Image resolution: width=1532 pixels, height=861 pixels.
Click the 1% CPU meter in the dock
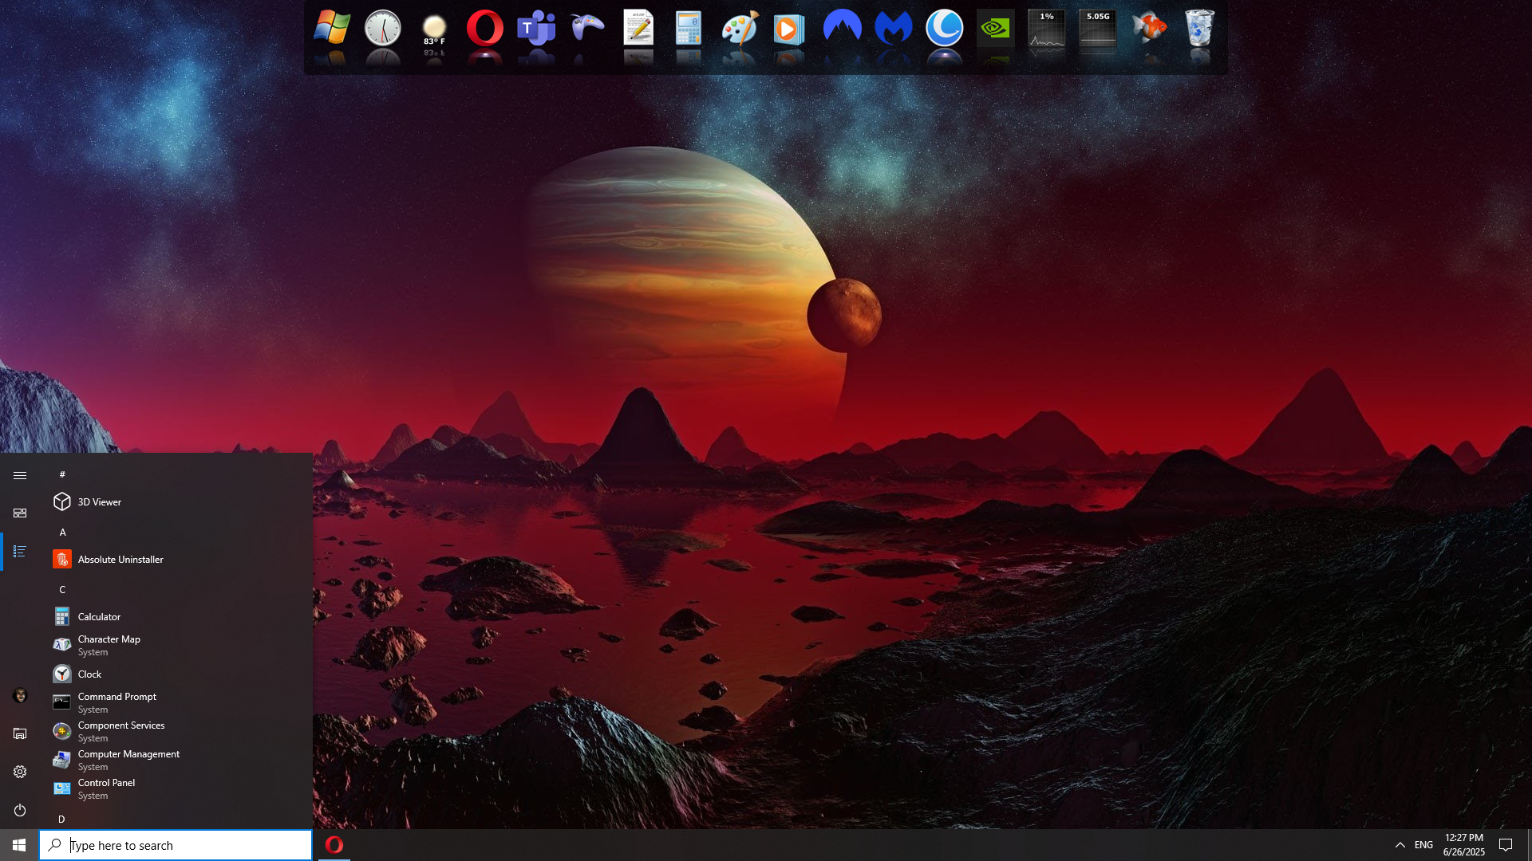[1046, 28]
